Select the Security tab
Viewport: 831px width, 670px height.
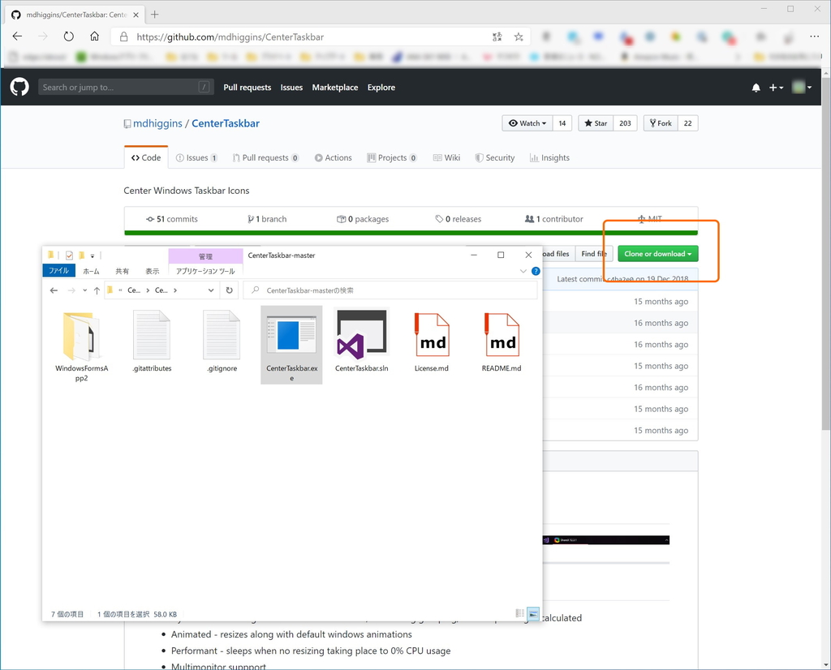[495, 158]
